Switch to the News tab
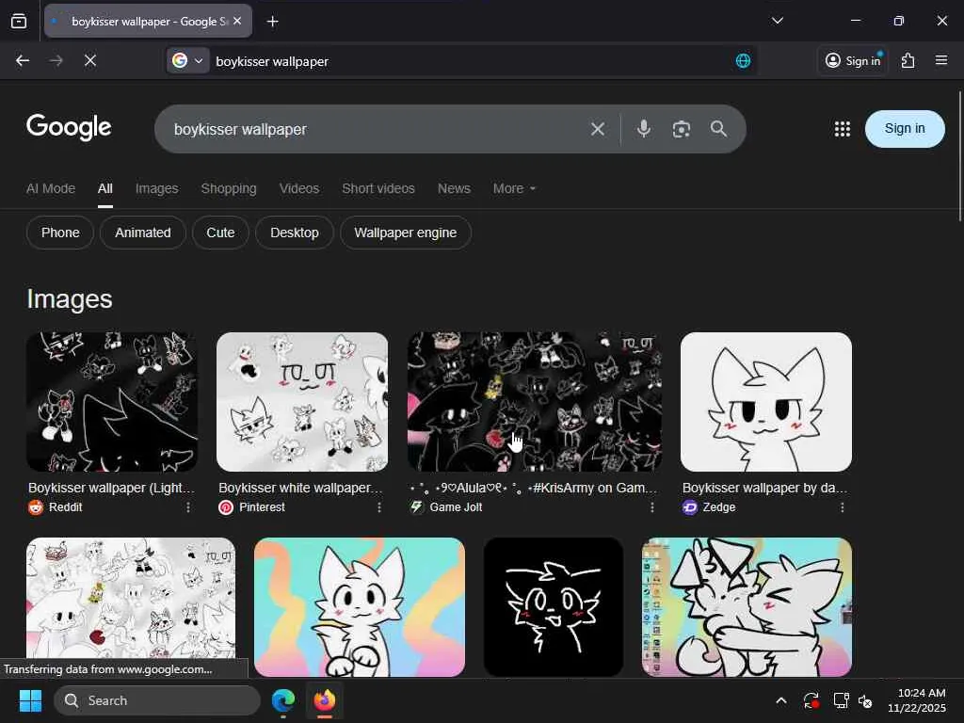Viewport: 964px width, 723px height. tap(454, 188)
